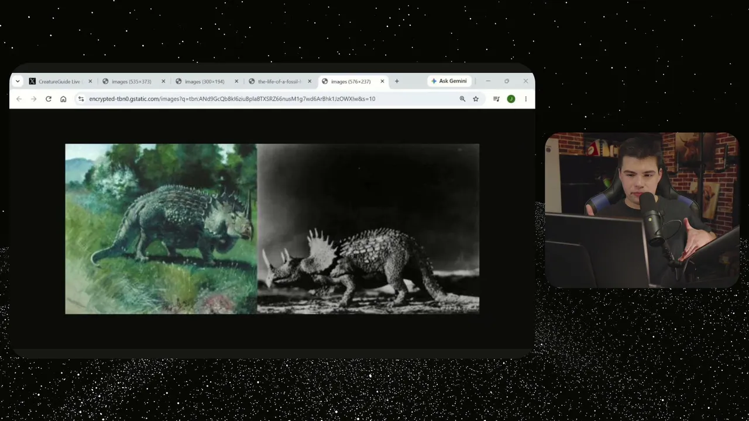Close the CreatureGuide Live tab

(90, 81)
